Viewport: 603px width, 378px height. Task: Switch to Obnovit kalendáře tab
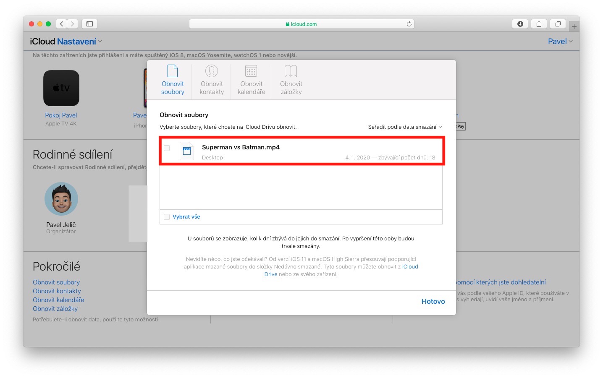coord(251,80)
